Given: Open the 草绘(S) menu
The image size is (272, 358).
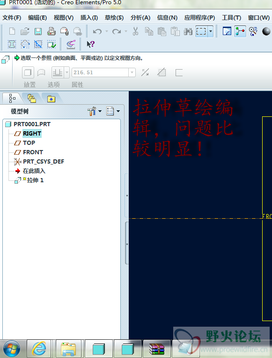Looking at the screenshot, I should point(114,18).
